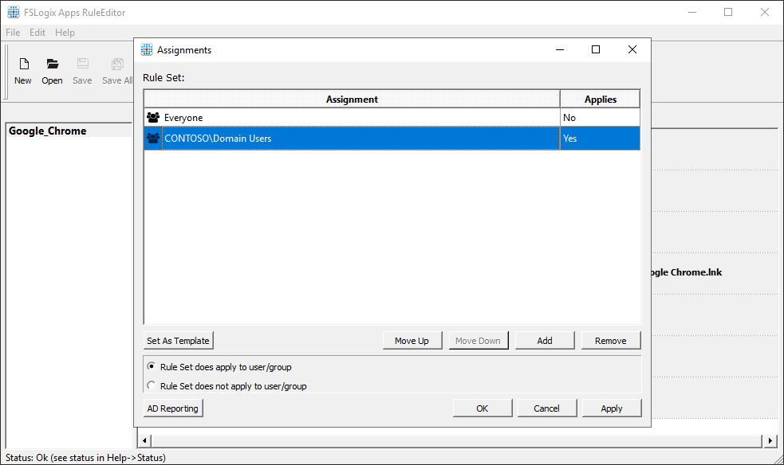Click the horizontal scrollbar right arrow
Screen dimensions: 784x465
[x=770, y=440]
